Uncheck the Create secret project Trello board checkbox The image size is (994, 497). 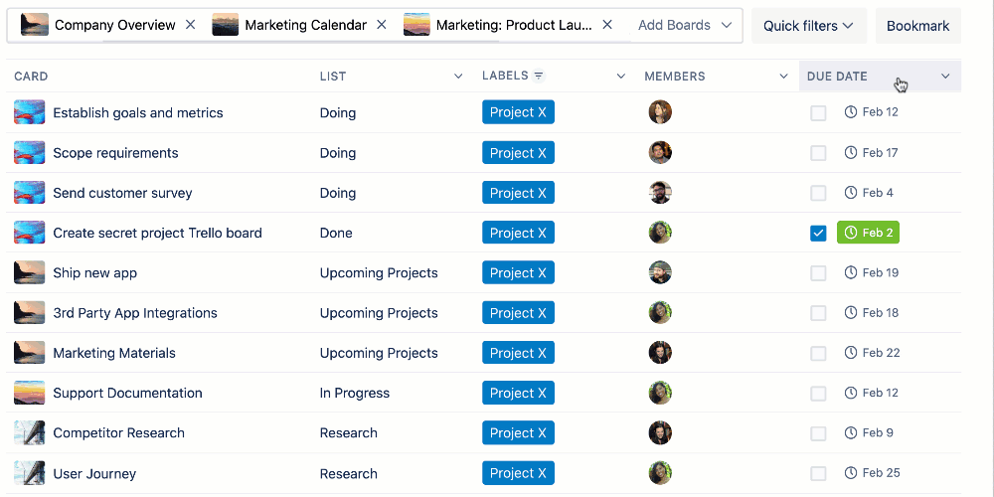click(x=818, y=233)
